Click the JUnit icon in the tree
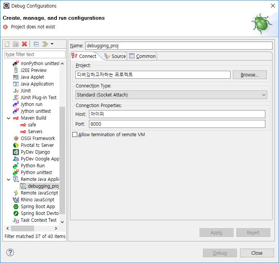Screen dimensions: 279x263 coord(16,91)
